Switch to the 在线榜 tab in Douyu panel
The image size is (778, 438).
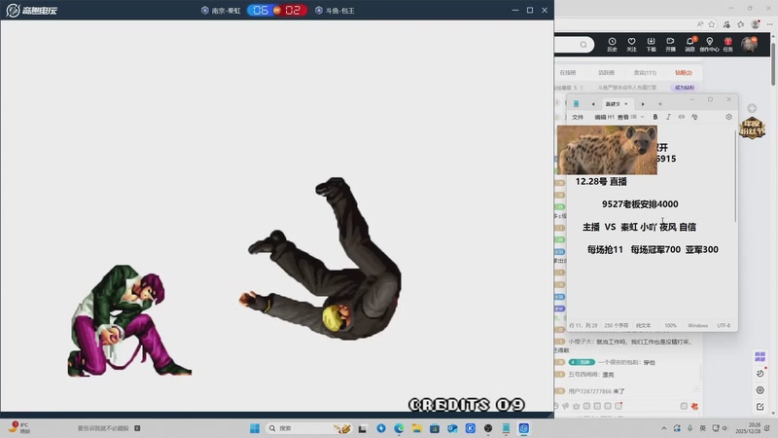click(x=568, y=72)
